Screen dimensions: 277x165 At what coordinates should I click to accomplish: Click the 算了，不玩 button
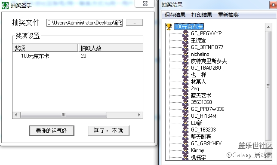pyautogui.click(x=108, y=131)
